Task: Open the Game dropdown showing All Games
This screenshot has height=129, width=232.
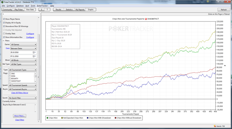Action: [x=24, y=44]
